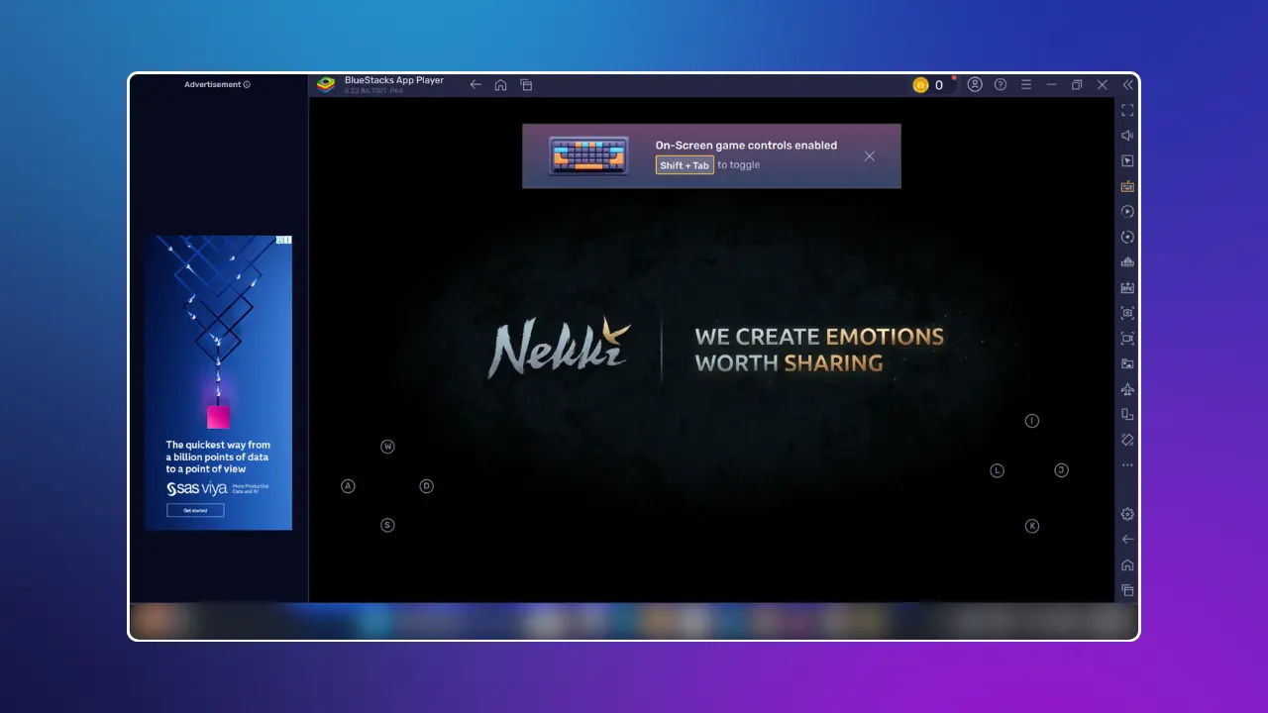This screenshot has width=1268, height=713.
Task: Go back using the title bar arrow
Action: click(x=475, y=85)
